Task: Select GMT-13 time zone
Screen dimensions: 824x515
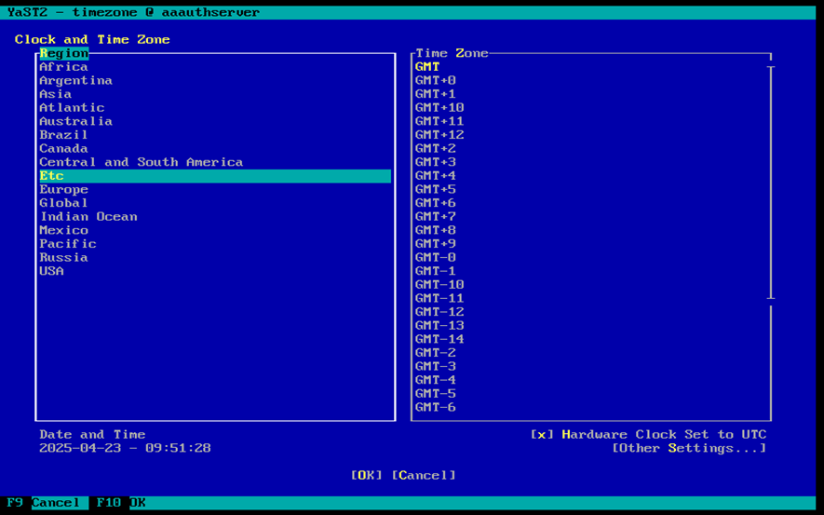Action: pyautogui.click(x=439, y=326)
